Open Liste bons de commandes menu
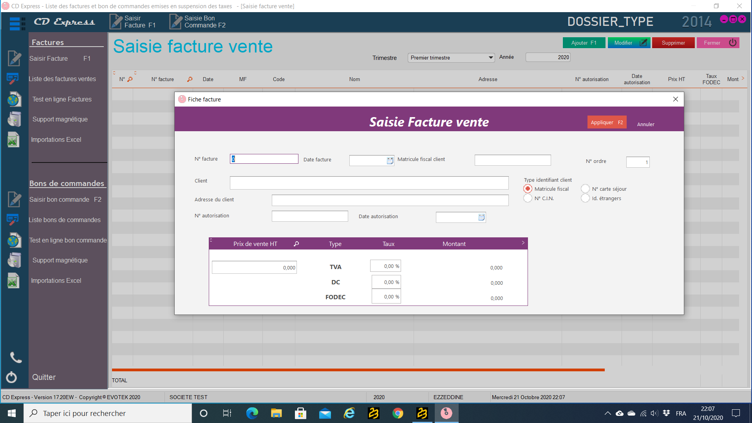This screenshot has width=752, height=423. click(65, 220)
